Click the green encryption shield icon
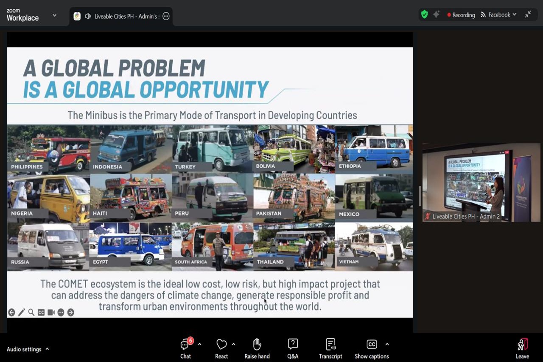543x362 pixels. coord(424,14)
